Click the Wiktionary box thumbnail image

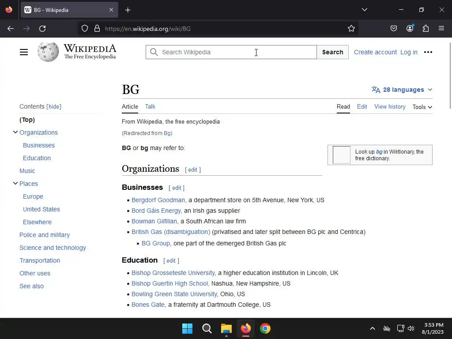coord(342,155)
